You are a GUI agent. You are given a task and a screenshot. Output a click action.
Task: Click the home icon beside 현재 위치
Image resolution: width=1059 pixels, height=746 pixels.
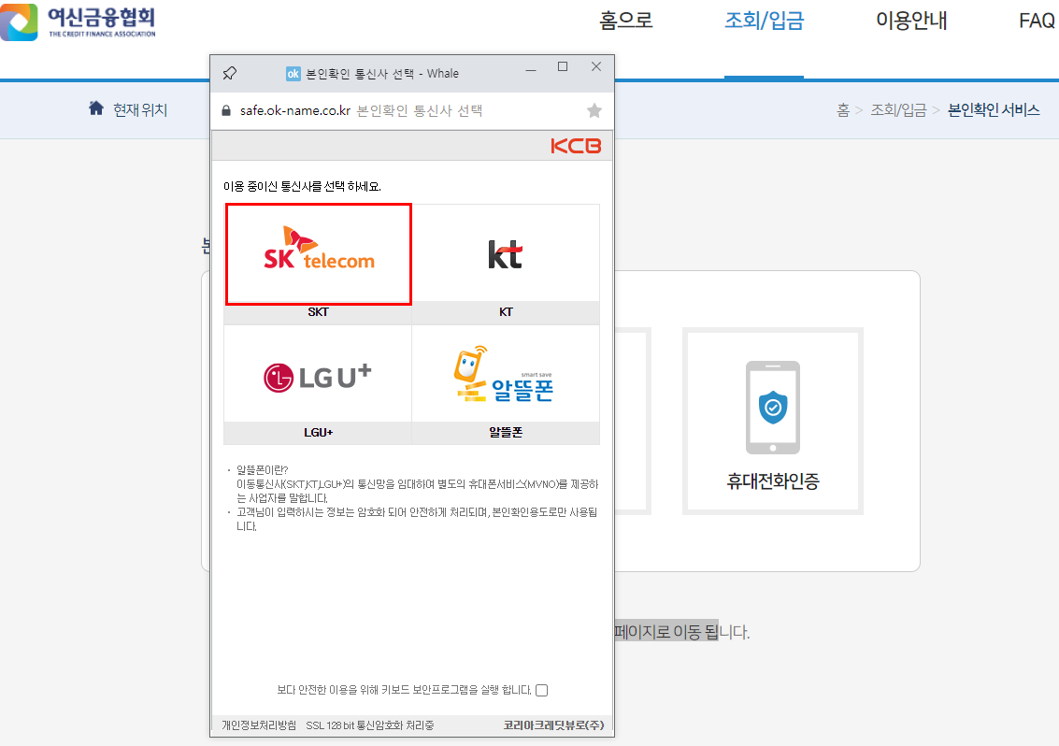(x=96, y=108)
